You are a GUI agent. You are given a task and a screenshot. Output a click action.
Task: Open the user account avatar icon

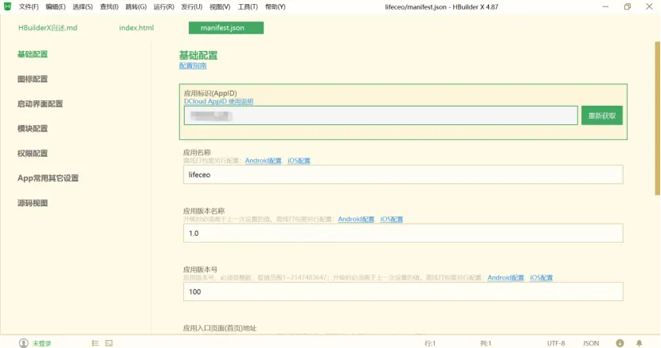pos(24,343)
